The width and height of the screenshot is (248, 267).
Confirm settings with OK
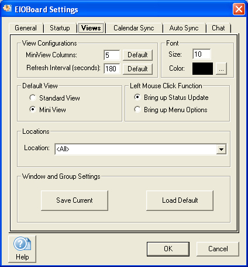coord(168,249)
